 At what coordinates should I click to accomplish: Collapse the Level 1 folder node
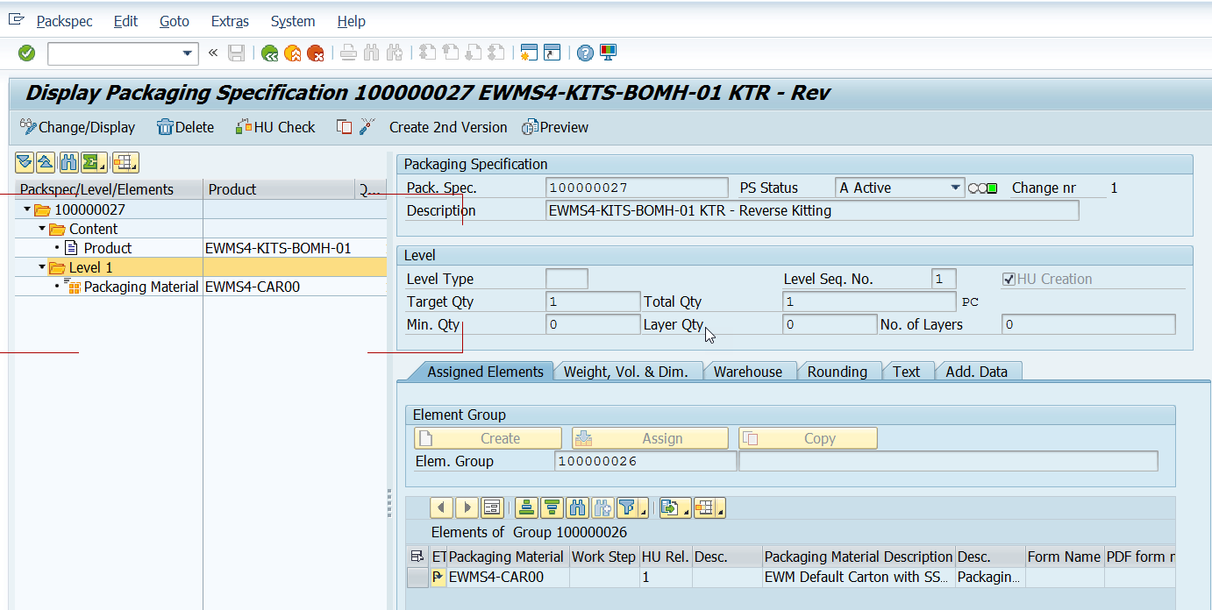[x=41, y=267]
